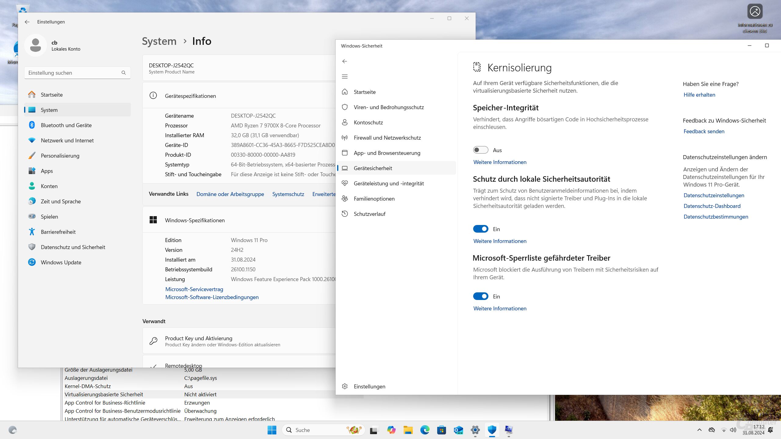The width and height of the screenshot is (781, 439).
Task: Open Geräteleistung und -integrität heart icon
Action: click(x=345, y=183)
